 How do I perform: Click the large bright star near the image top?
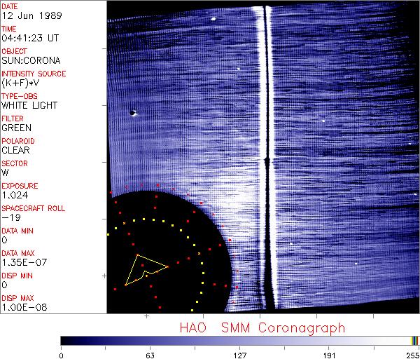point(213,19)
